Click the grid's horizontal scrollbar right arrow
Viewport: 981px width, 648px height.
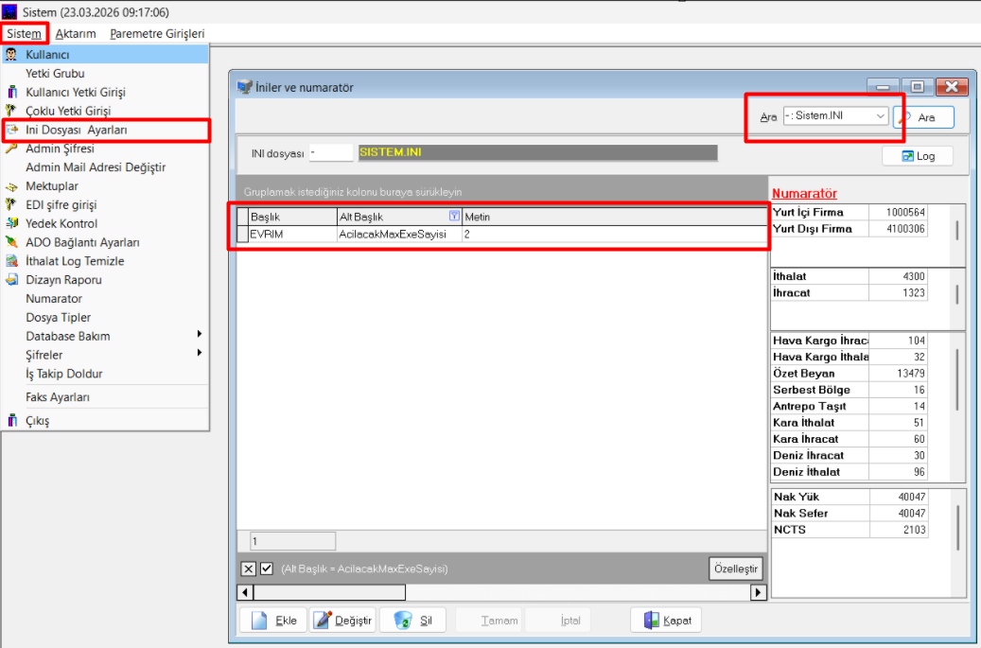[x=758, y=592]
